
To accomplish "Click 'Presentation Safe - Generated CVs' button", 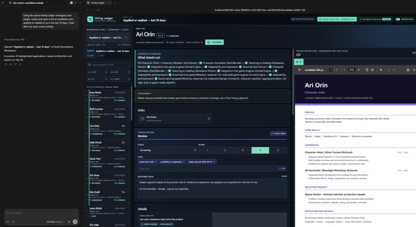I will (337, 19).
